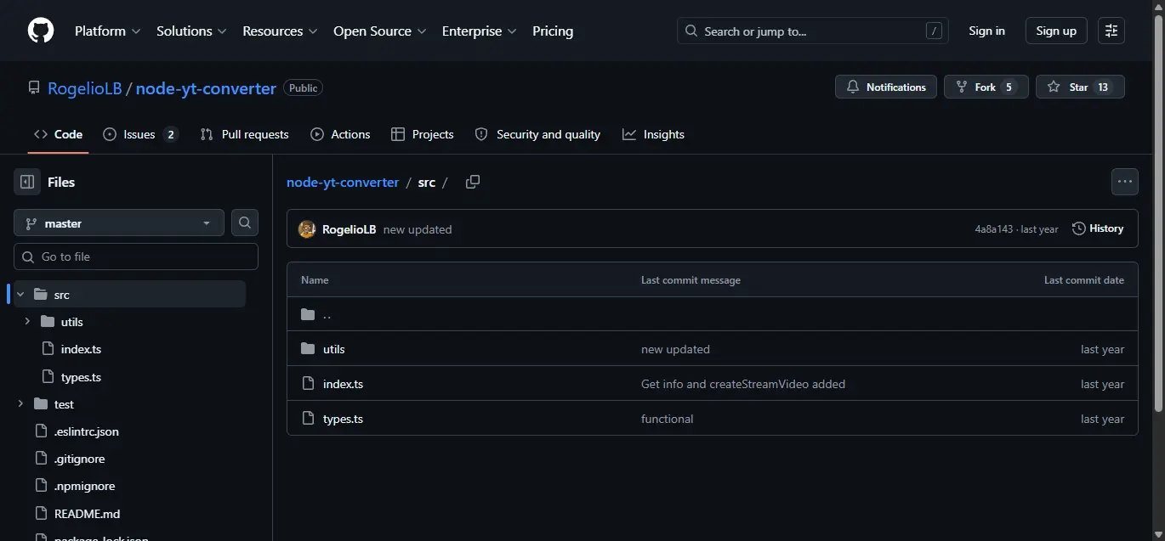Switch to the Code tab
The width and height of the screenshot is (1165, 541).
point(58,134)
